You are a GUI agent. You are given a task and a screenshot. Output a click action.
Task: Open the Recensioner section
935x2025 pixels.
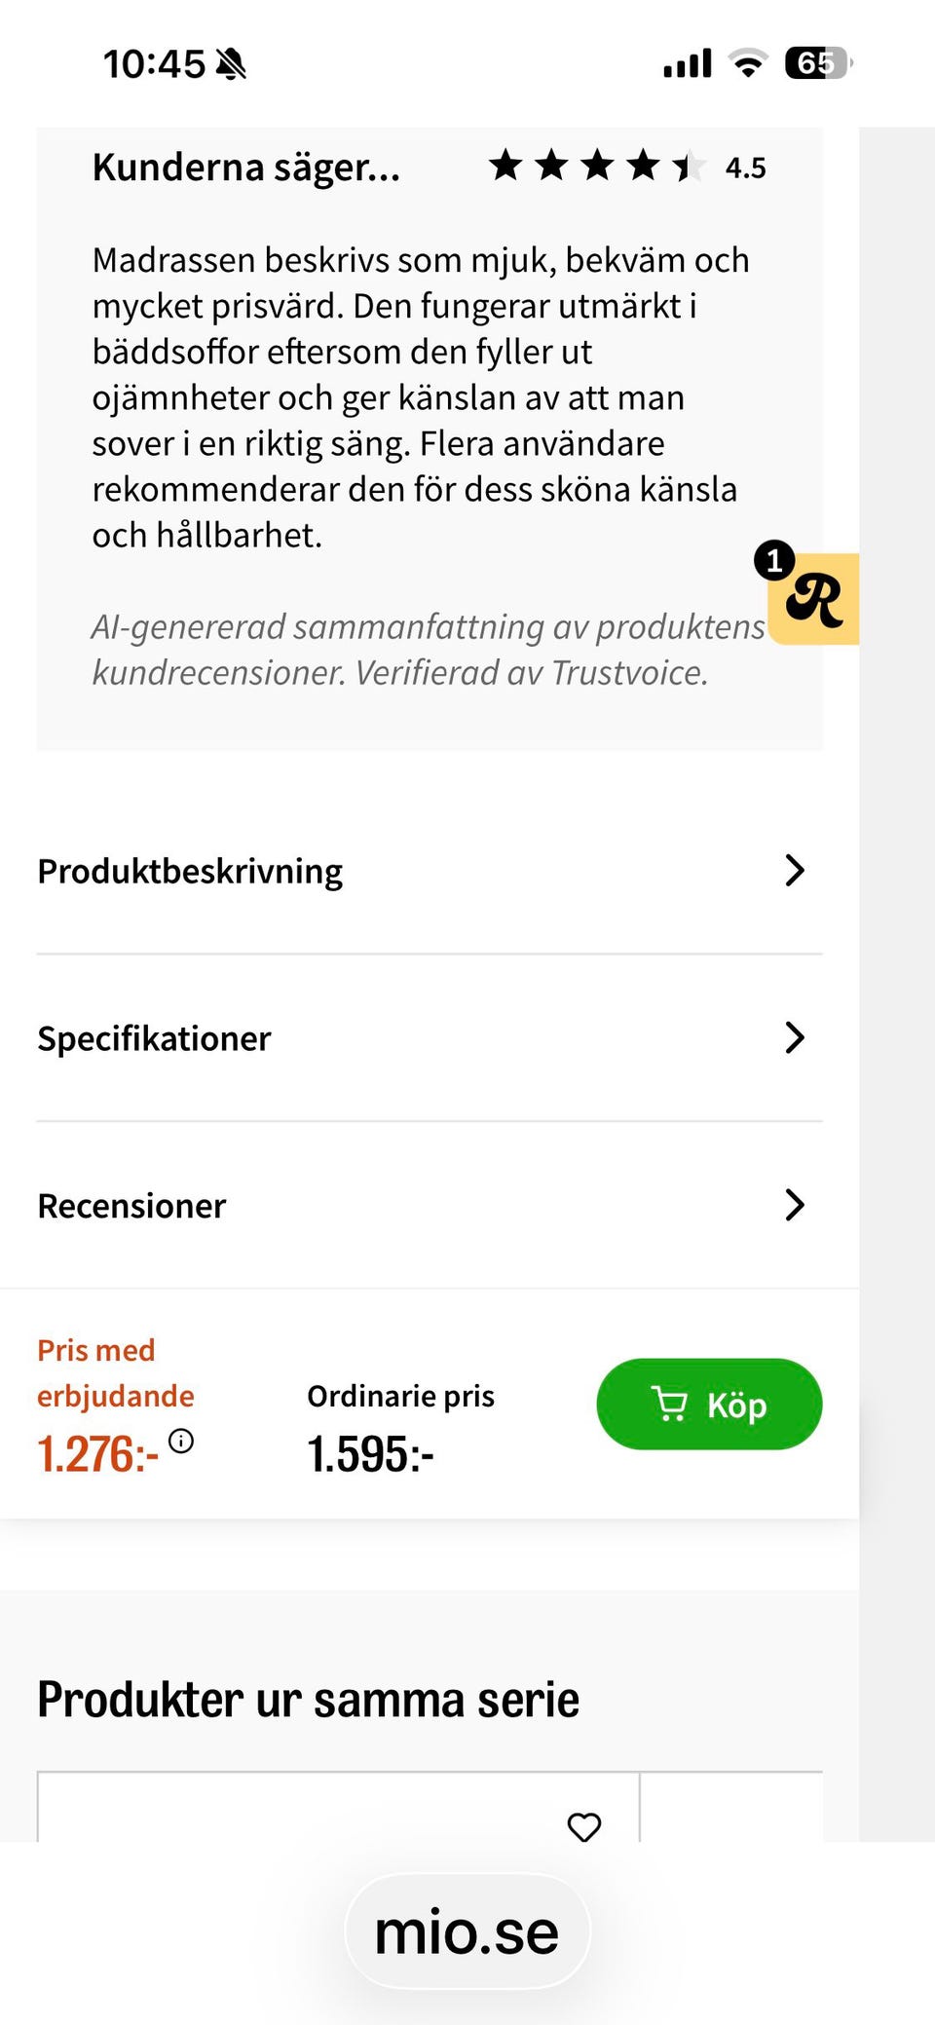click(132, 1206)
